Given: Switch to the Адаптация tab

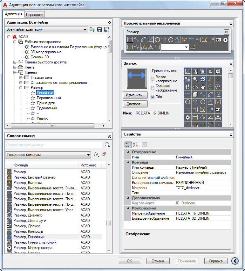Looking at the screenshot, I should (x=13, y=14).
